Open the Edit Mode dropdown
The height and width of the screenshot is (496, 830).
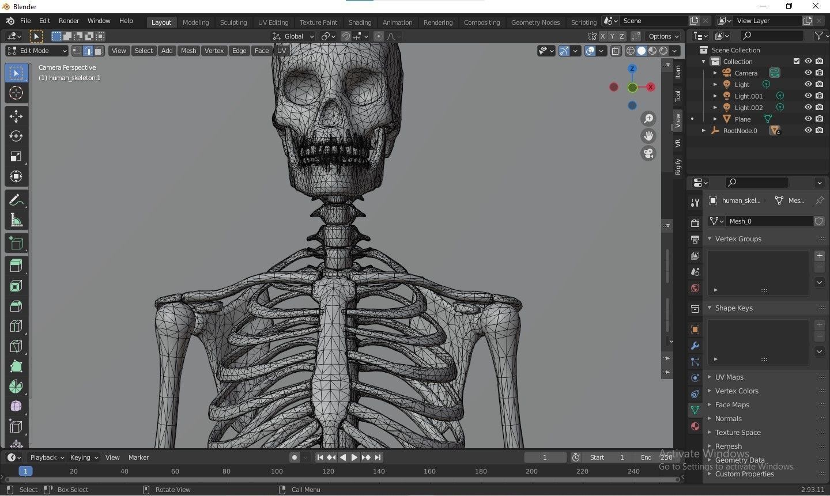click(37, 51)
